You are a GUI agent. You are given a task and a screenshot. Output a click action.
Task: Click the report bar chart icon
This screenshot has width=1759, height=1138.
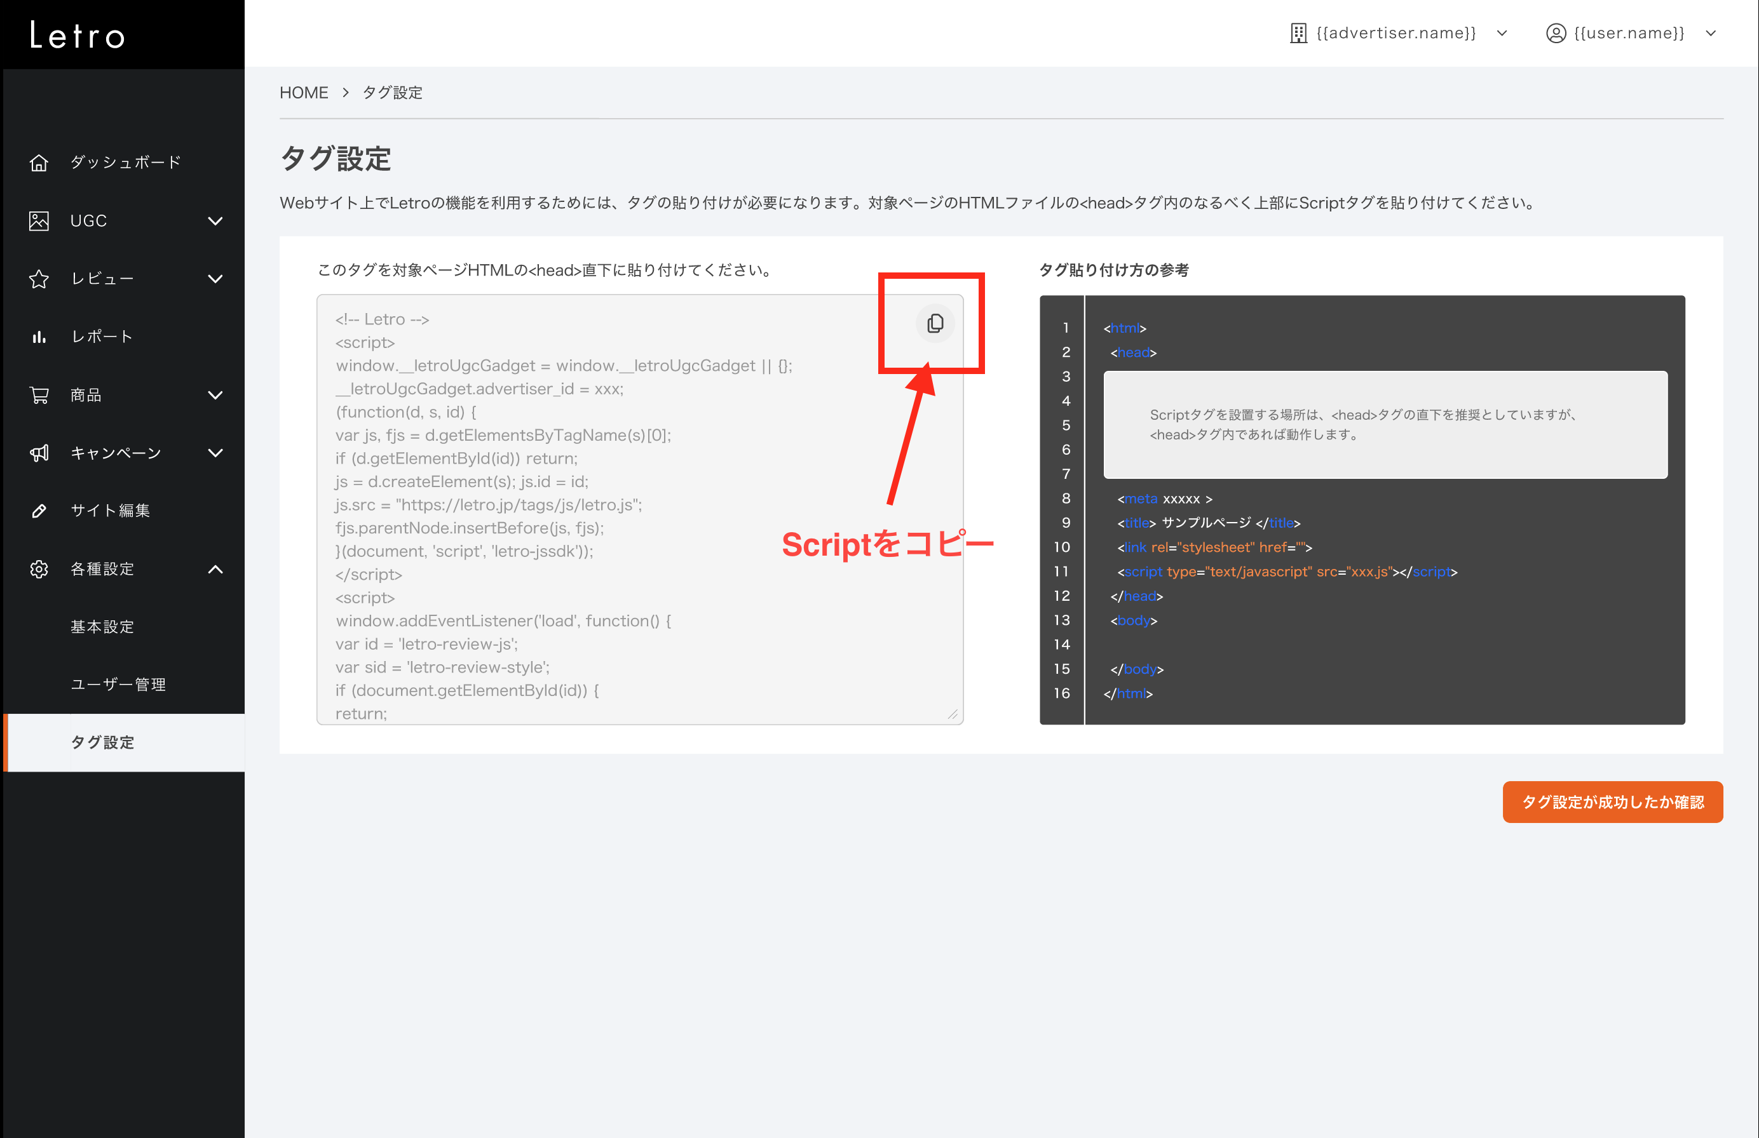coord(39,337)
